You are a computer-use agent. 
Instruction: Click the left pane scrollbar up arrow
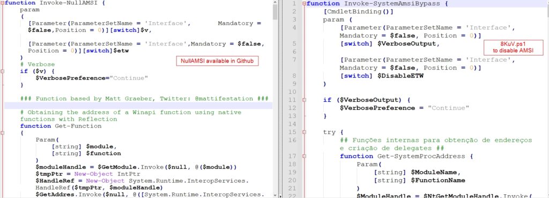(x=275, y=3)
